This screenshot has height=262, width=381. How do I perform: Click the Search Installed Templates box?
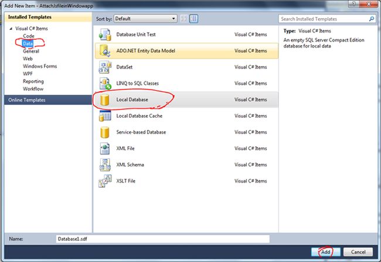click(x=327, y=19)
